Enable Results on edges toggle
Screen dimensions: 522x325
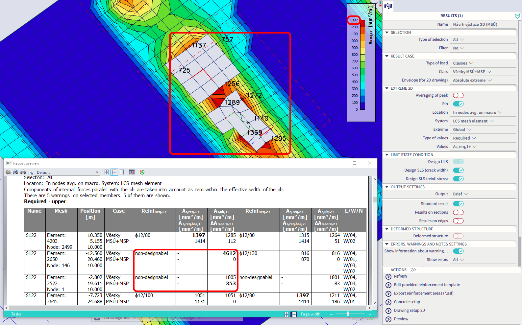point(458,221)
